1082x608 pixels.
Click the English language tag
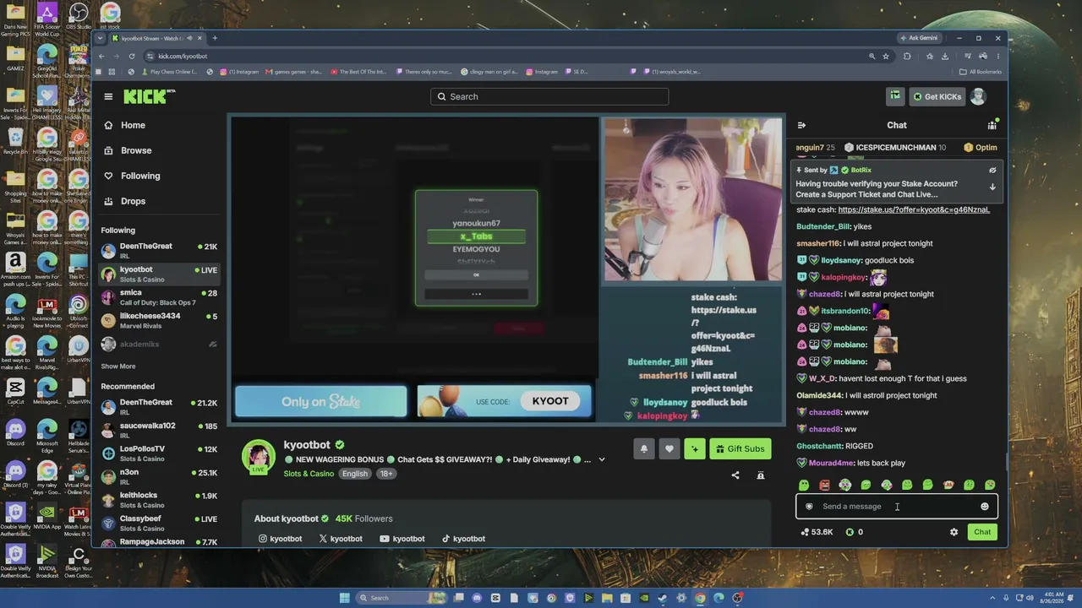pyautogui.click(x=355, y=474)
